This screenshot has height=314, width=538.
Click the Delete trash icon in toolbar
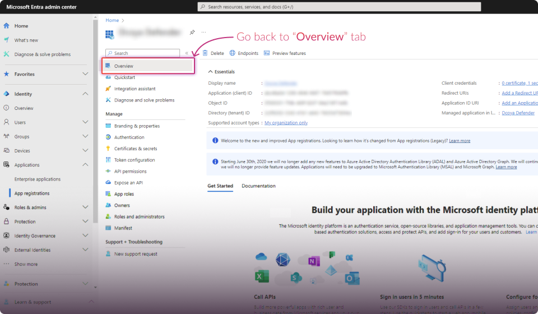(x=205, y=53)
